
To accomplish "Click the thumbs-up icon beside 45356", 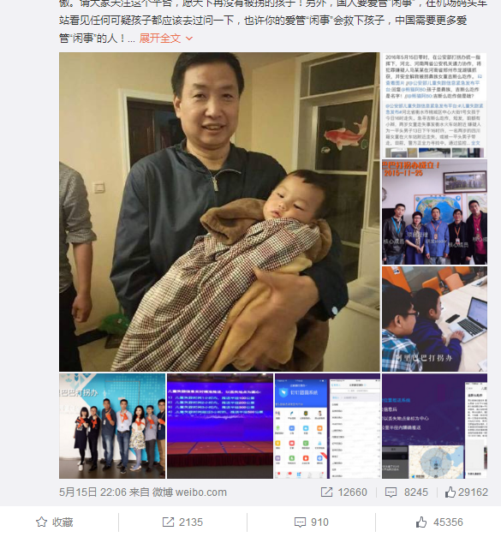I will tap(421, 522).
